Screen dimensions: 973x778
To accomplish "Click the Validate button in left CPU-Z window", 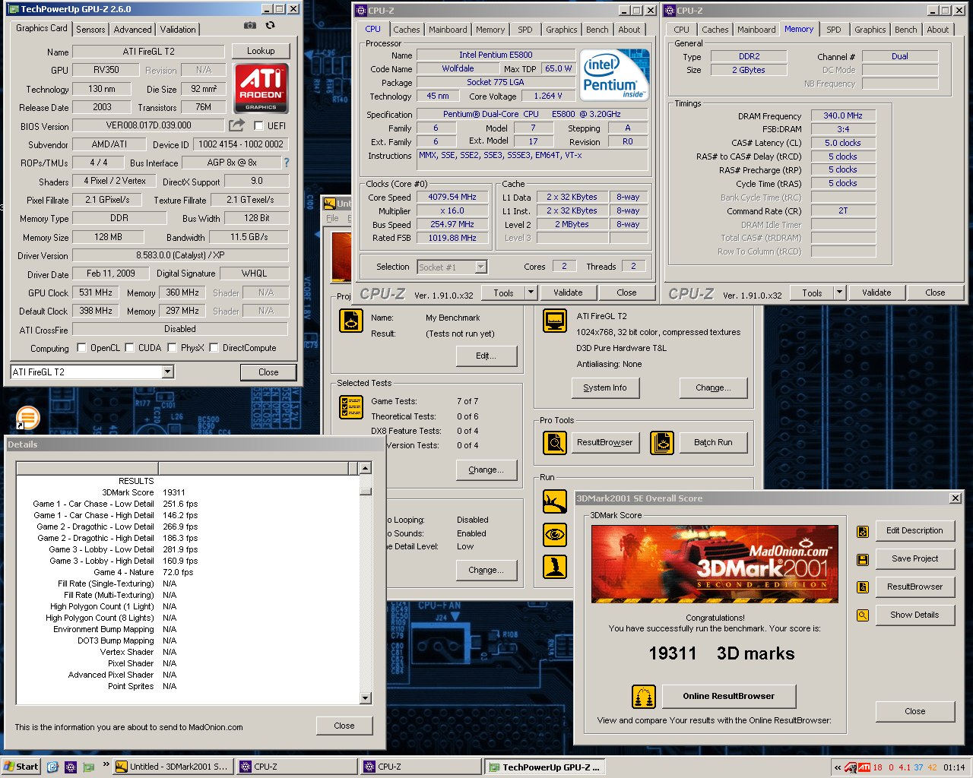I will pyautogui.click(x=568, y=293).
